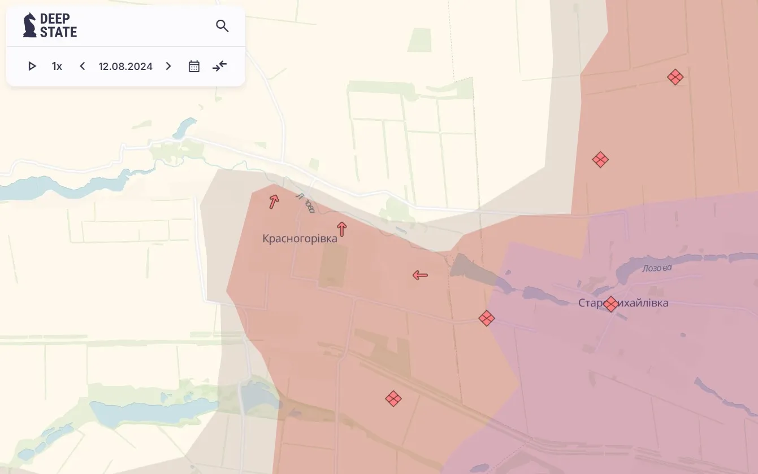This screenshot has width=758, height=474.
Task: Click the converging arrows compare icon
Action: 219,67
